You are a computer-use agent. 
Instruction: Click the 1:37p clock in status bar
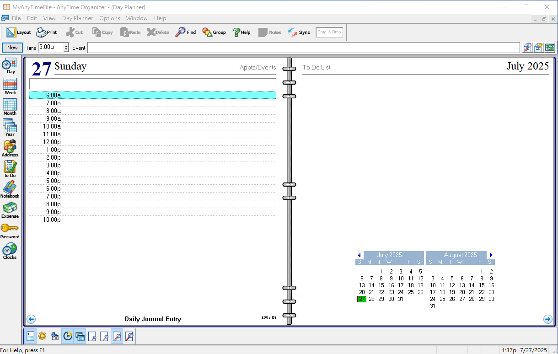(509, 350)
